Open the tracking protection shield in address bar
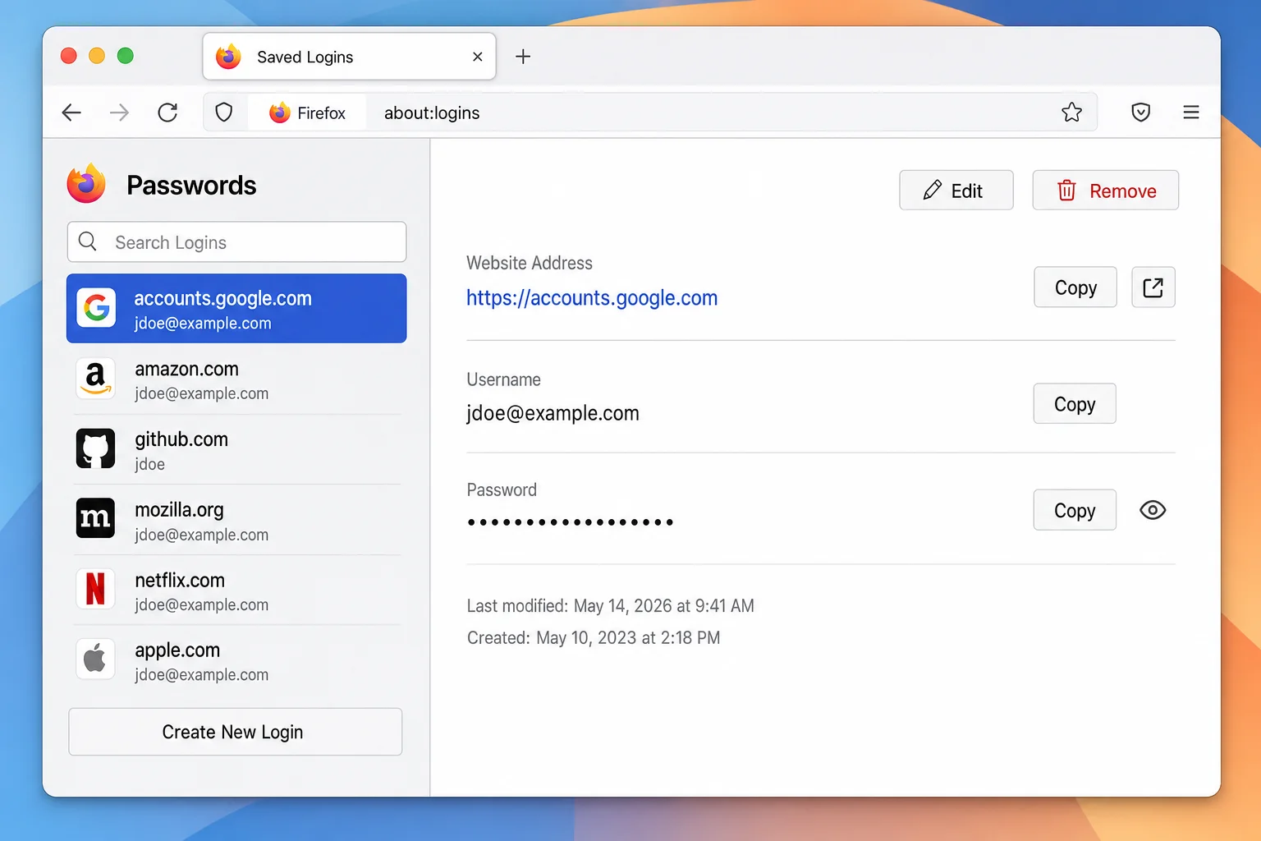 224,113
